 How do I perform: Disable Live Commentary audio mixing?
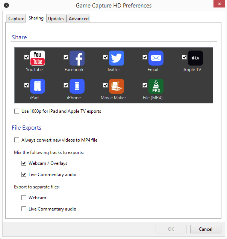[x=24, y=175]
